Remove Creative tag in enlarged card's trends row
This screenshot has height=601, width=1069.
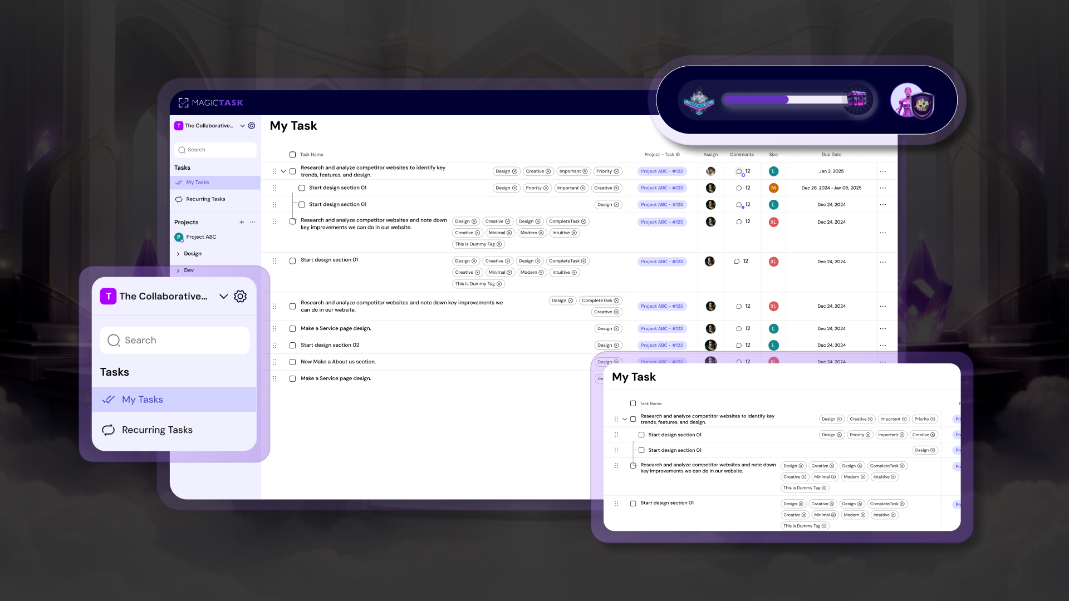point(870,419)
